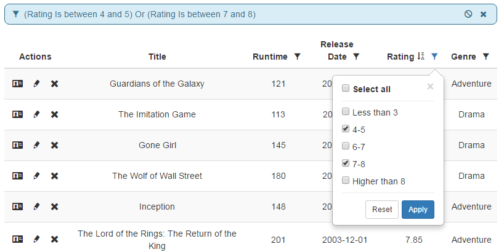This screenshot has width=504, height=252.
Task: Uncheck the 4-5 rating option
Action: [x=346, y=129]
